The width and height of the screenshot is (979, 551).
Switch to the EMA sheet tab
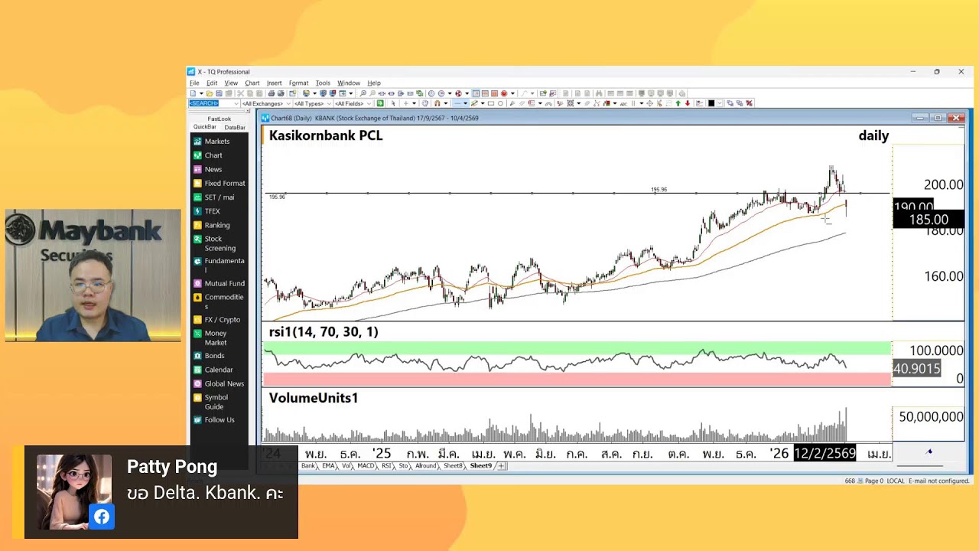(328, 466)
